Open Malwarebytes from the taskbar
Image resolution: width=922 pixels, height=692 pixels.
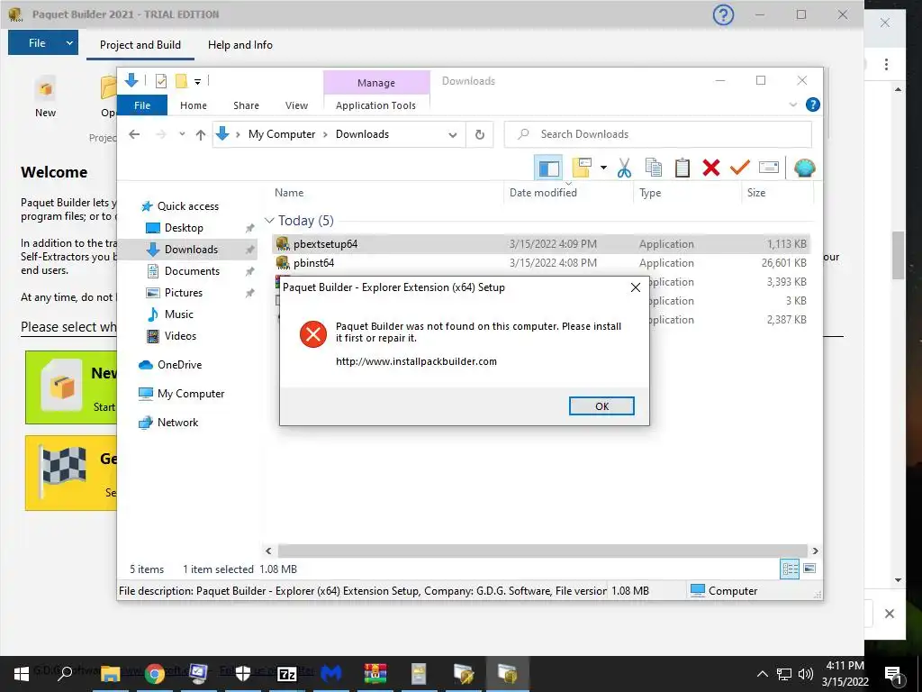(331, 674)
